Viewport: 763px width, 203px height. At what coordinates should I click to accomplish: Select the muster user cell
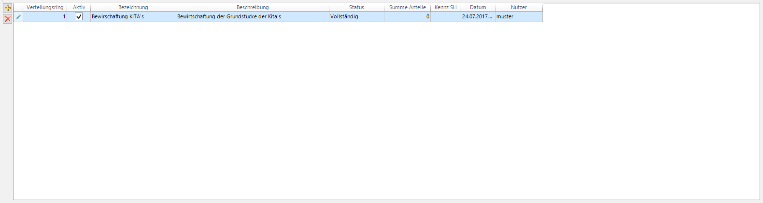click(519, 16)
